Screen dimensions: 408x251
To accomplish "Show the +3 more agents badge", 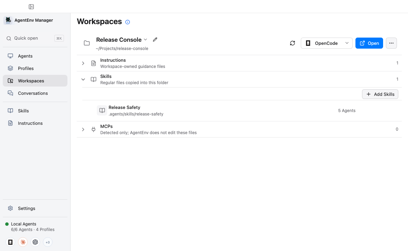I will (x=48, y=242).
